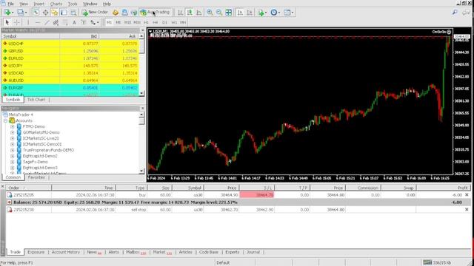Select the USDJPY symbol row
474x266 pixels.
(70, 66)
